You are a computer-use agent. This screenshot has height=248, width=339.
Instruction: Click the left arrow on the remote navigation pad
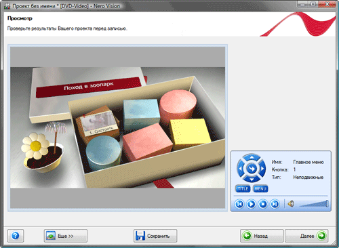tap(240, 168)
